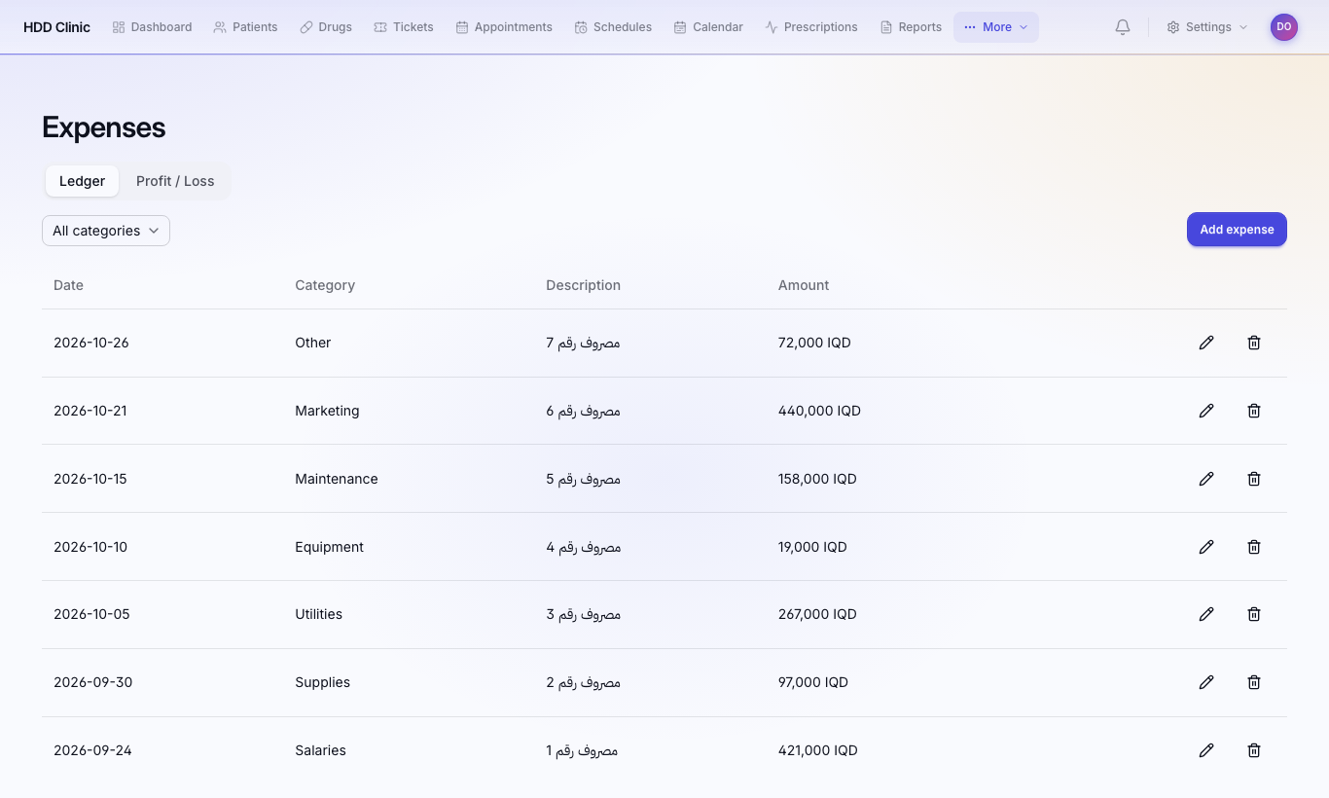The width and height of the screenshot is (1329, 798).
Task: Sort by the Amount column header
Action: (x=804, y=285)
